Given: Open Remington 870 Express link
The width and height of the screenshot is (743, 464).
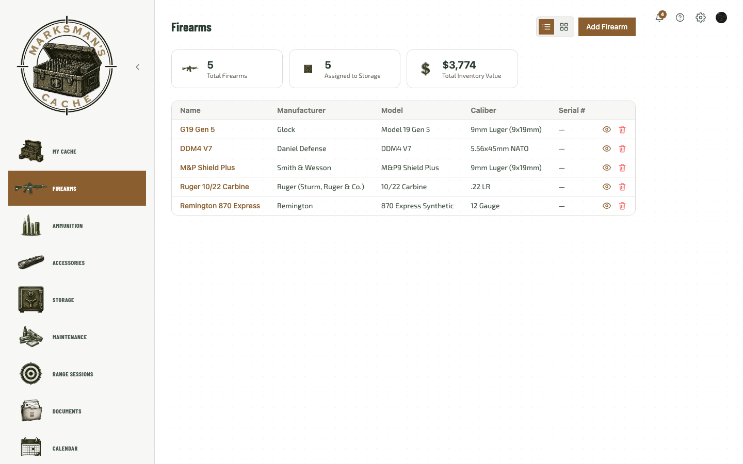Looking at the screenshot, I should (220, 206).
